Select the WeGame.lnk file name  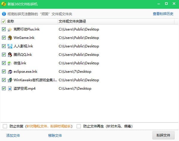[x=24, y=38]
